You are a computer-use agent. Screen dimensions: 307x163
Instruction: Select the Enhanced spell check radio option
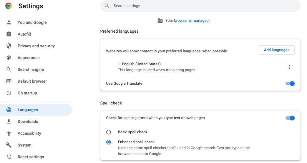(109, 142)
